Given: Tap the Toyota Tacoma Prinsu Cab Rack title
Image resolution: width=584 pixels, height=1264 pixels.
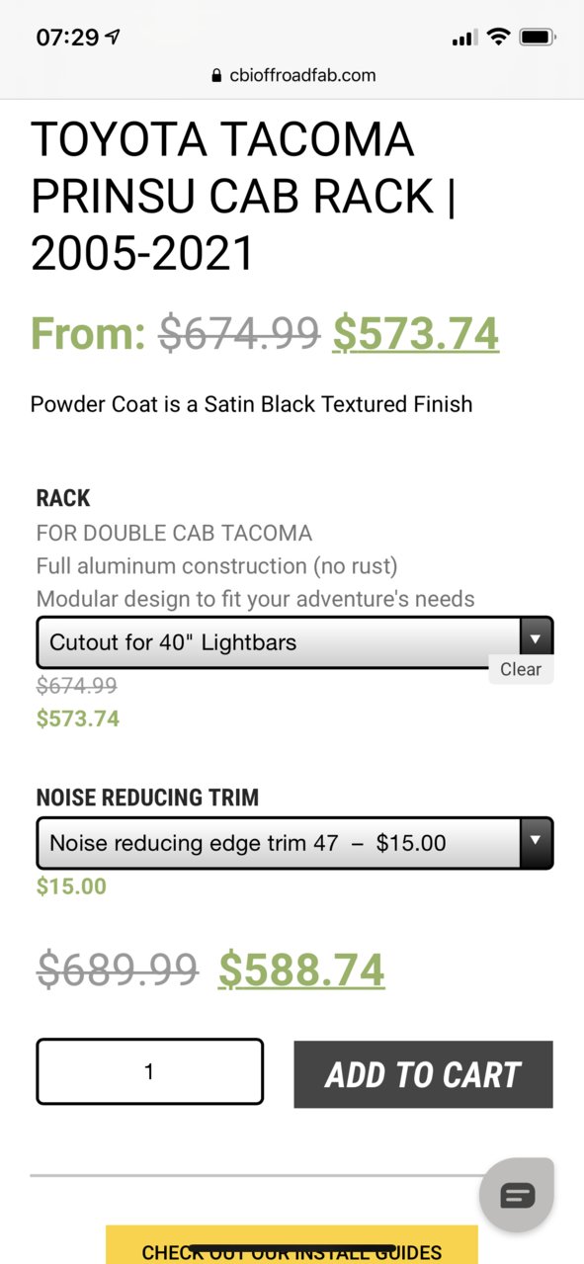Looking at the screenshot, I should click(x=244, y=197).
